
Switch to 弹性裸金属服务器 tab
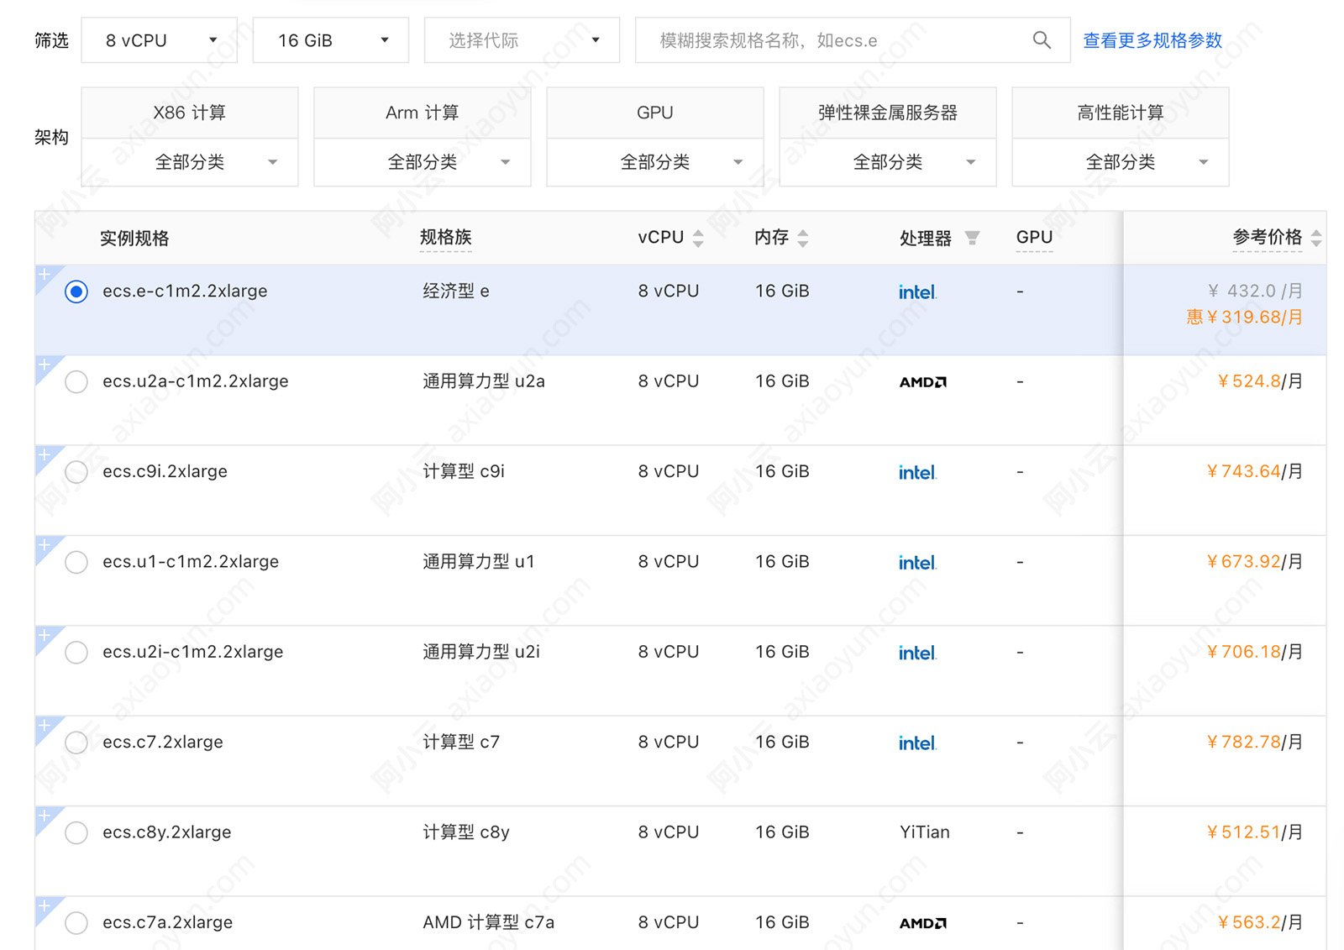[x=888, y=113]
